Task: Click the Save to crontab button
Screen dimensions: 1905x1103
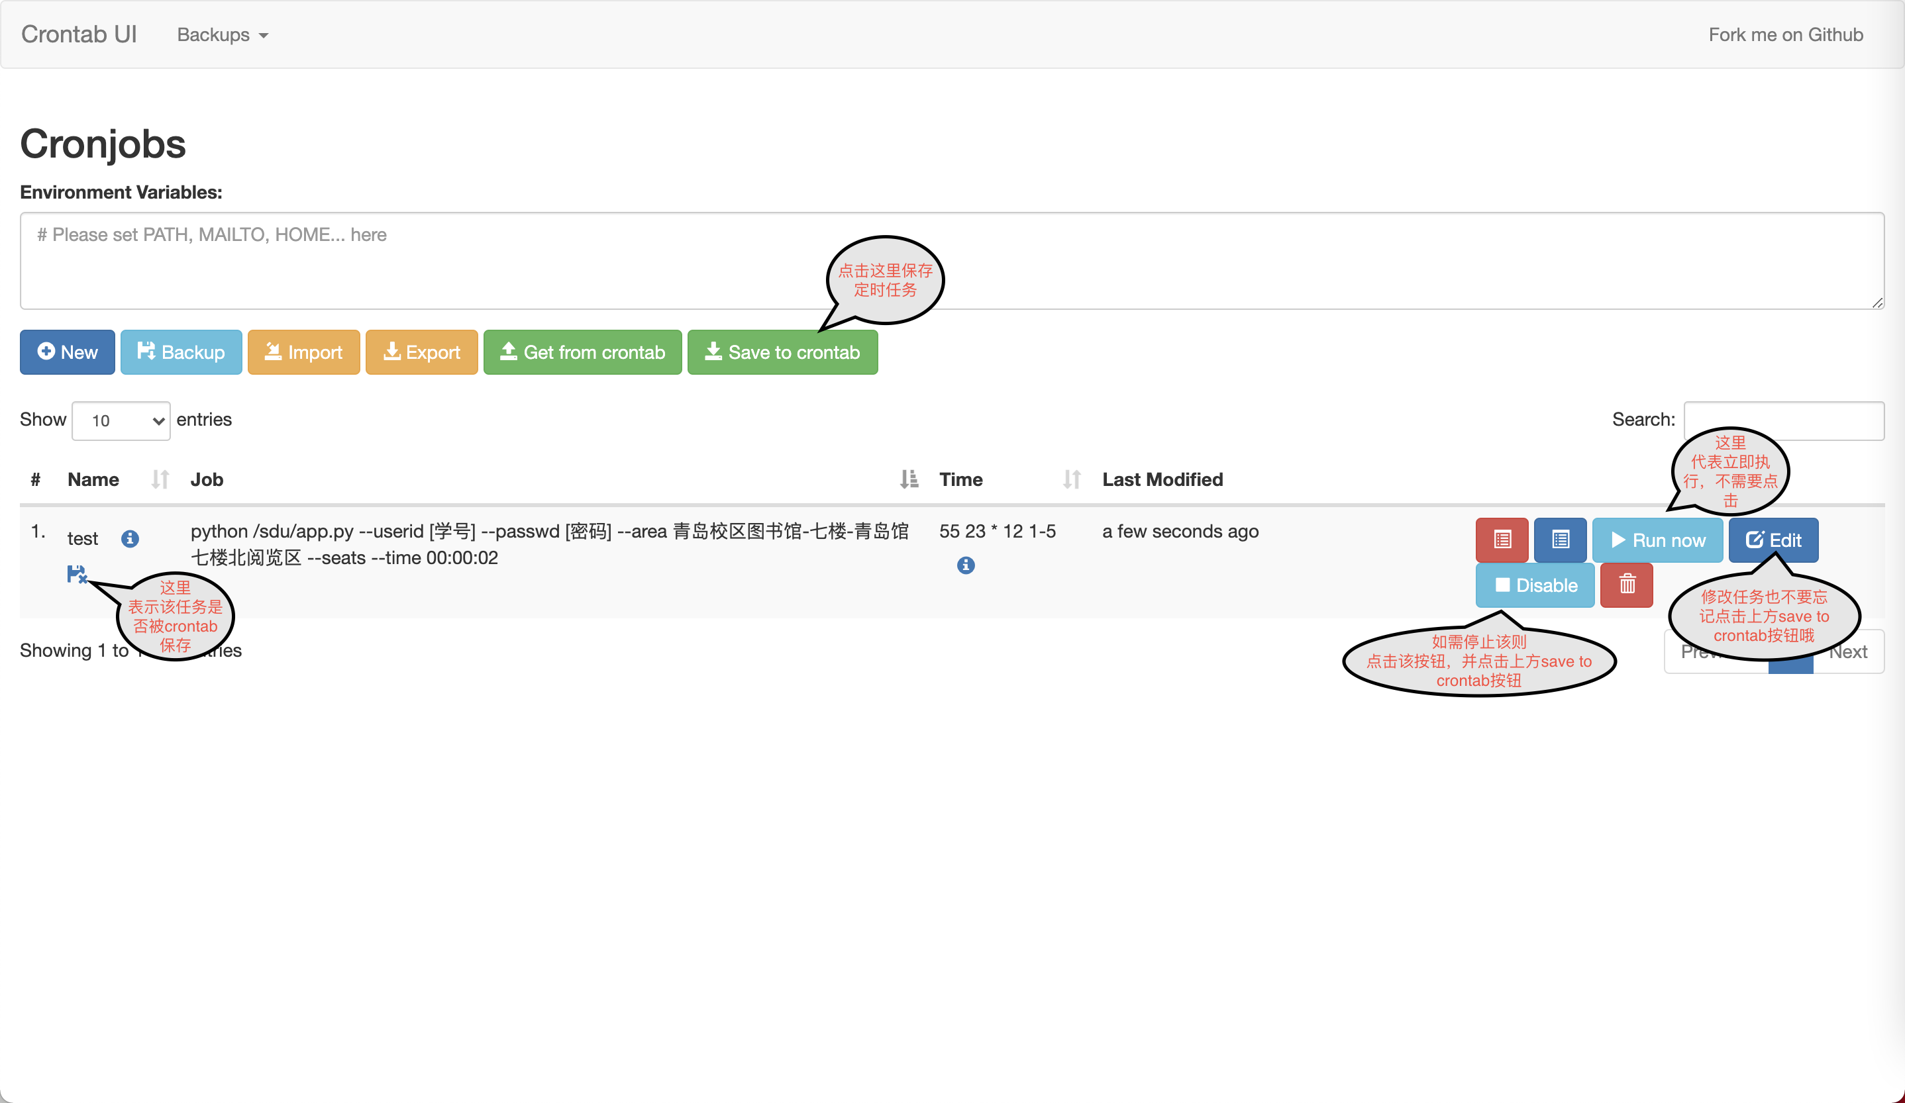Action: pyautogui.click(x=782, y=352)
